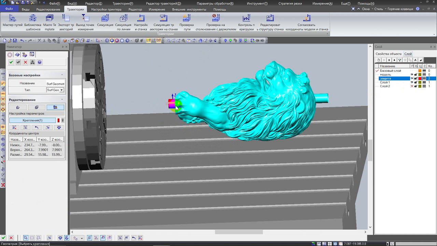Hide the модель layer via eye icon
Image resolution: width=437 pixels, height=246 pixels.
tap(412, 75)
